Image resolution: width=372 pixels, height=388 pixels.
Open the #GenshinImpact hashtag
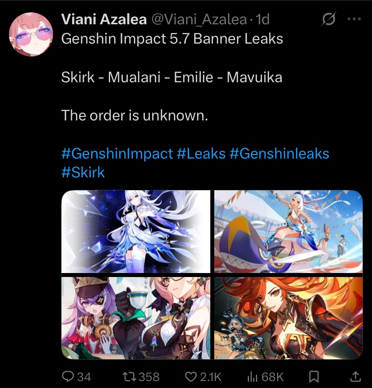pos(117,154)
